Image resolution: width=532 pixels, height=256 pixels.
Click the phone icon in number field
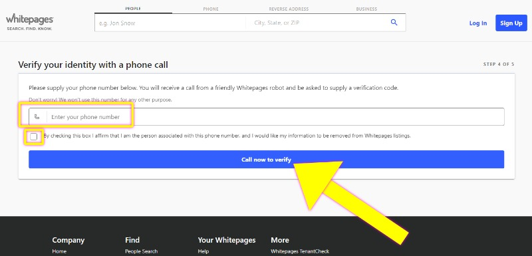click(x=37, y=116)
